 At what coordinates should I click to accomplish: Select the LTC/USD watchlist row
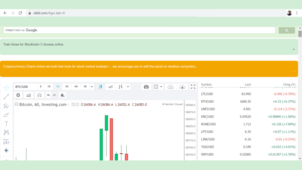[248, 94]
